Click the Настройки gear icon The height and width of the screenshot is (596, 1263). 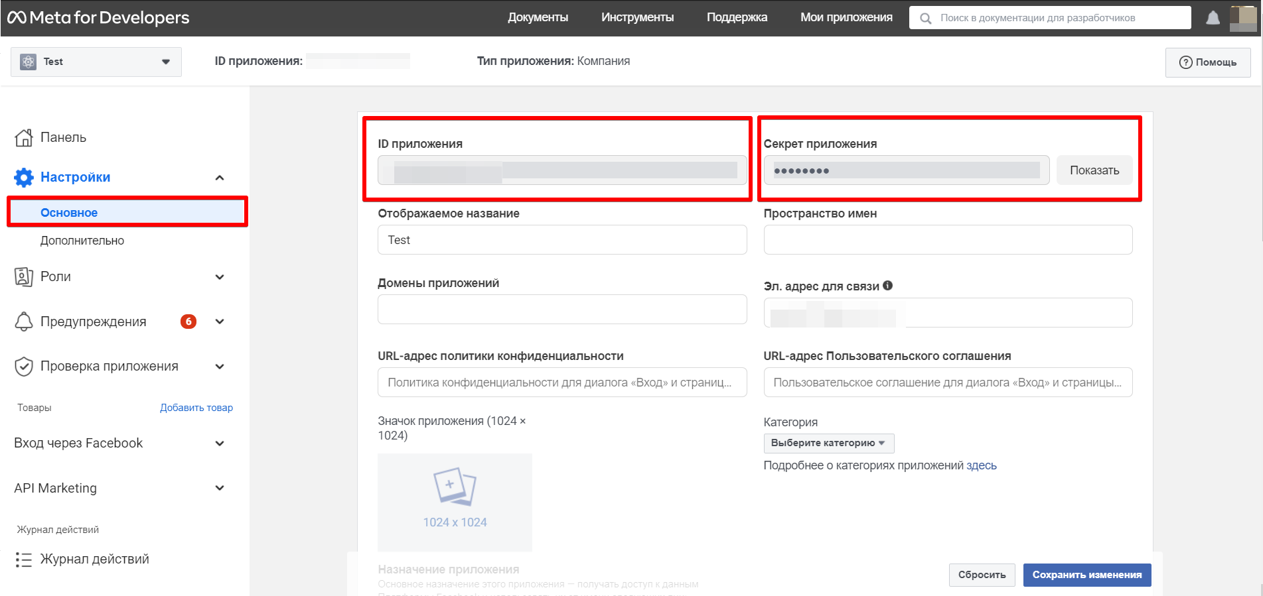click(24, 177)
